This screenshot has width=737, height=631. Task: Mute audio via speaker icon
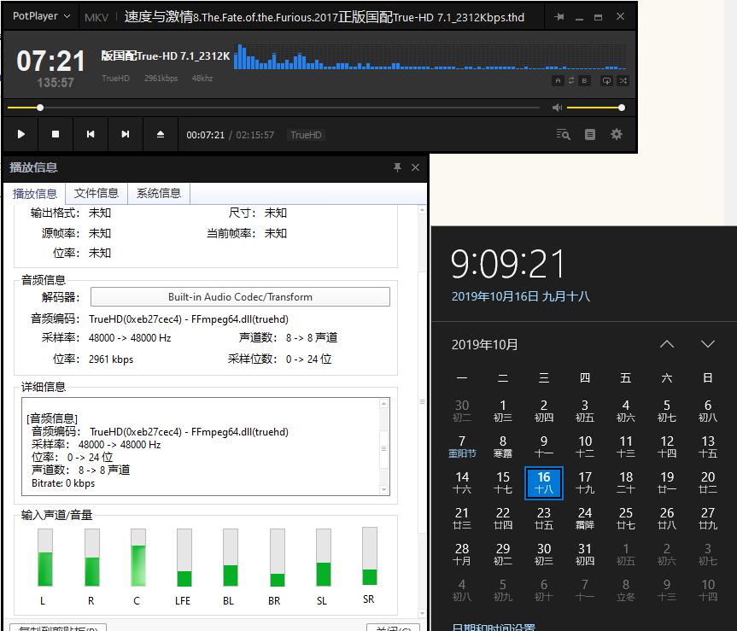[x=557, y=108]
